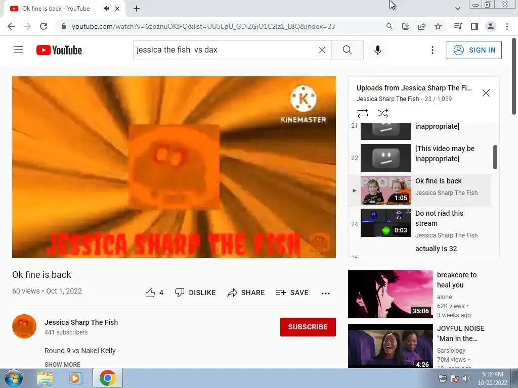Open the playlist title Uploads from Jessica Sharp

414,88
